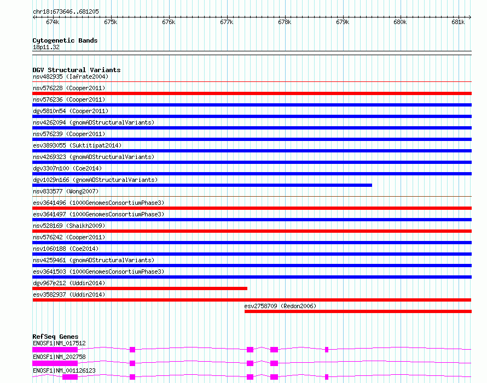Screen dimensions: 487x383
Task: Select the small NM_017512 exon near 679k
Action: tap(327, 350)
